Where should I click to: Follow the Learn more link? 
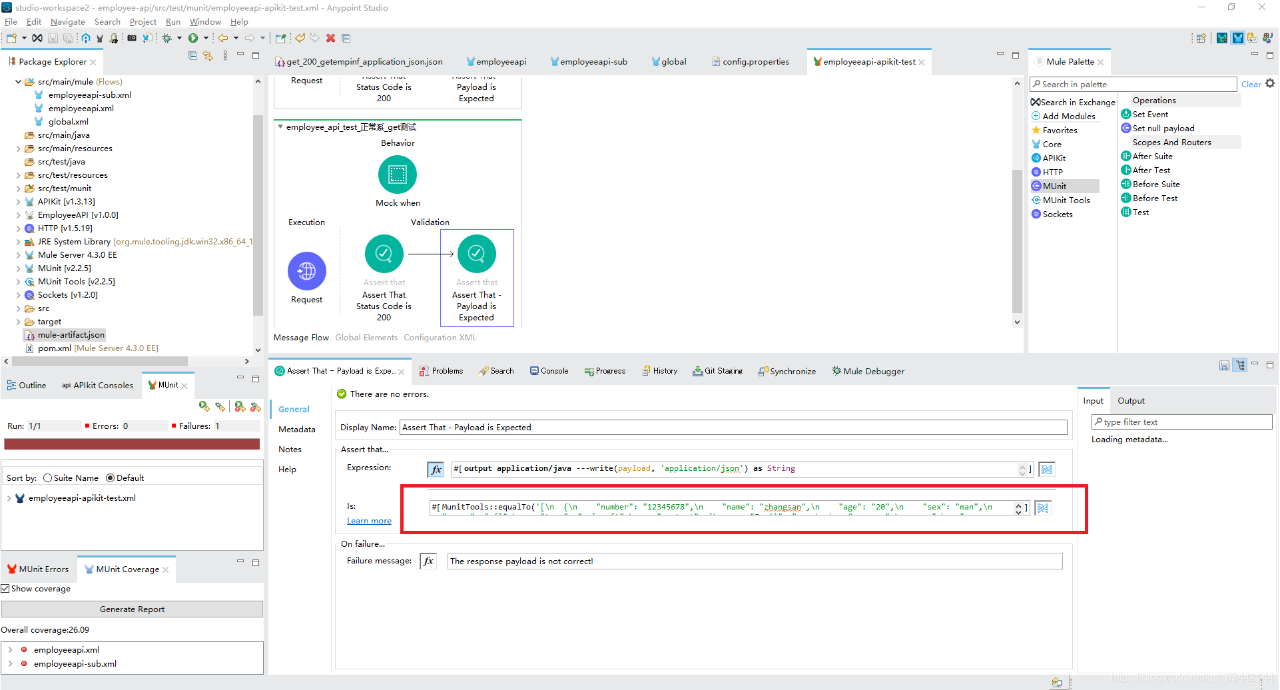(x=369, y=521)
